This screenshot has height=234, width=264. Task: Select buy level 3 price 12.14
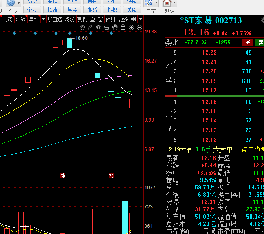pyautogui.click(x=209, y=120)
